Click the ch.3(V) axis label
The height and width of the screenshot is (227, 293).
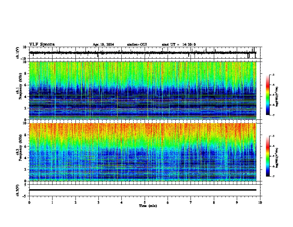[18, 190]
